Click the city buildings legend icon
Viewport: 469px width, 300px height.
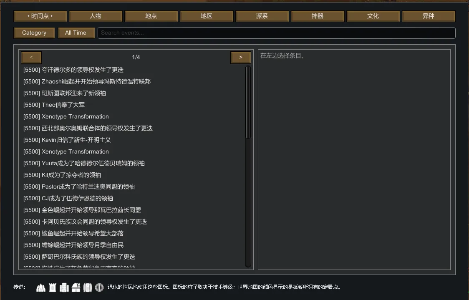pyautogui.click(x=64, y=287)
